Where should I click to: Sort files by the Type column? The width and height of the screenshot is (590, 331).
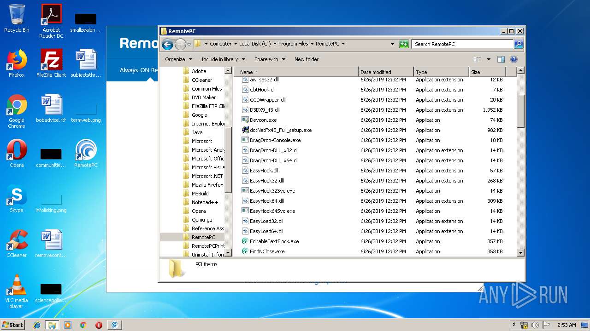pos(441,72)
